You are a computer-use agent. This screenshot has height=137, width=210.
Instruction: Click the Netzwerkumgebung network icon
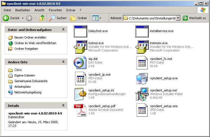pyautogui.click(x=10, y=92)
